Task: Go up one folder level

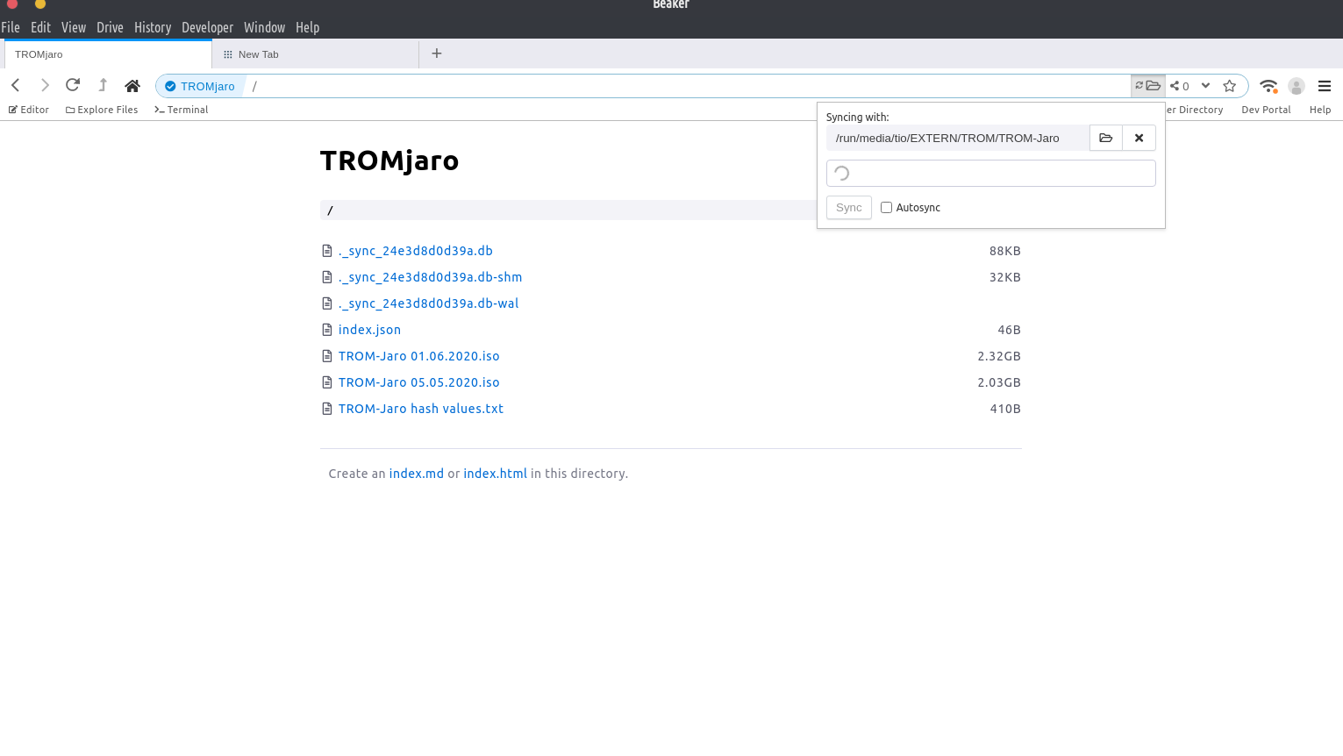Action: (x=103, y=85)
